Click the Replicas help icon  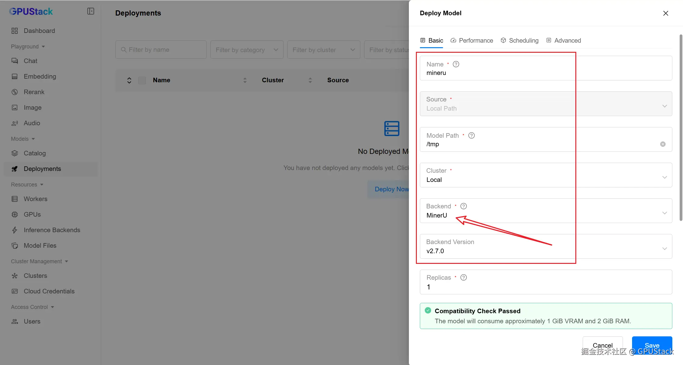463,278
